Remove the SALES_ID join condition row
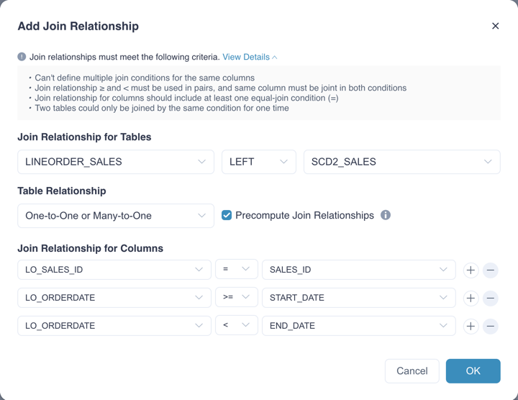The image size is (518, 400). click(x=490, y=270)
